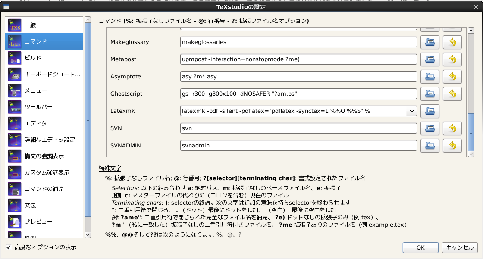Open the ツールバー settings icon
This screenshot has height=259, width=483.
[x=15, y=107]
